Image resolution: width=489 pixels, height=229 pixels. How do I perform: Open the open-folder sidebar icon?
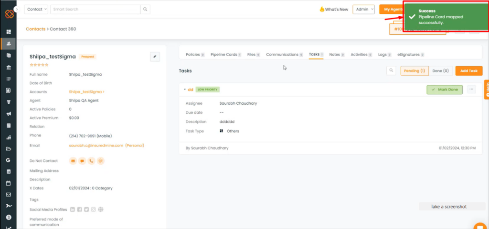(9, 149)
